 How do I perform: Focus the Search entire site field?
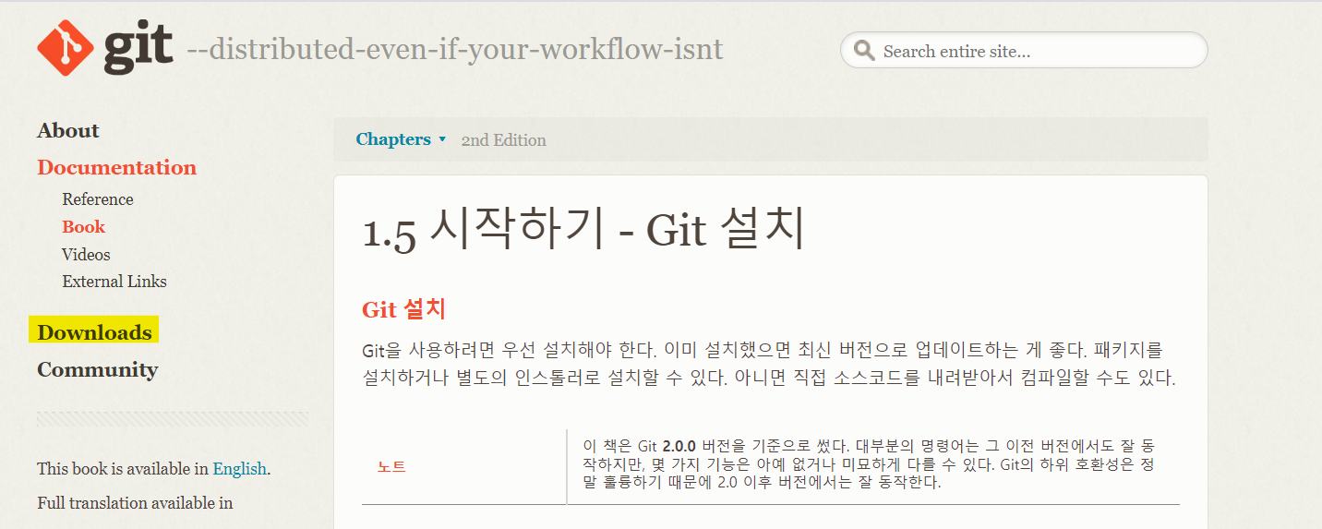pyautogui.click(x=1024, y=51)
